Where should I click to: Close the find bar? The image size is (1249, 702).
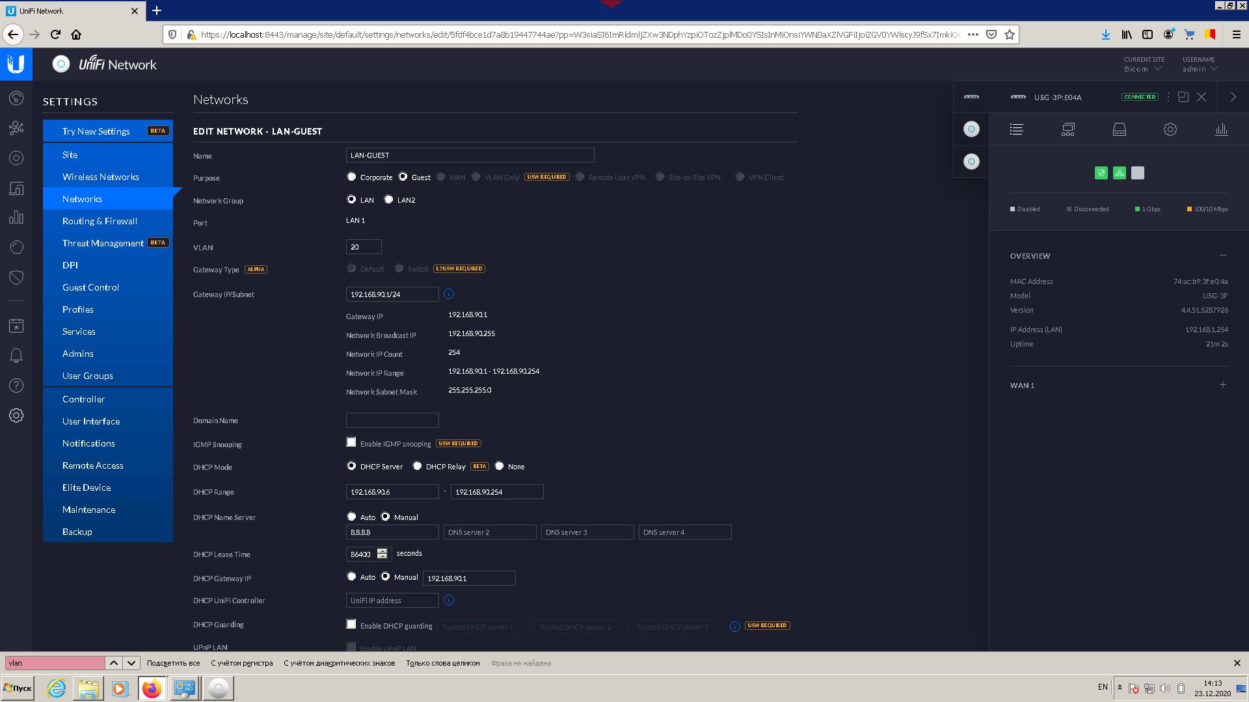[x=1237, y=663]
